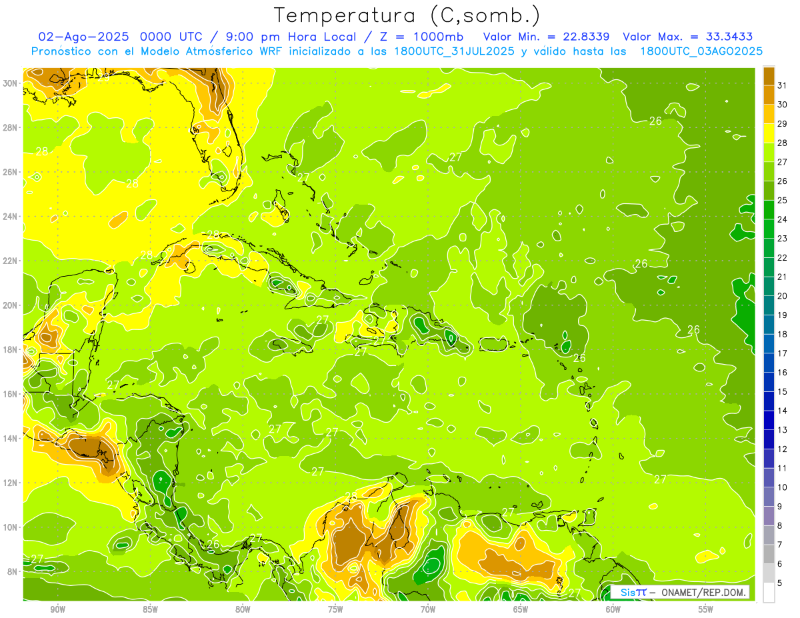Click the color bar value label 31
Screen dimensions: 800x618
[x=783, y=85]
